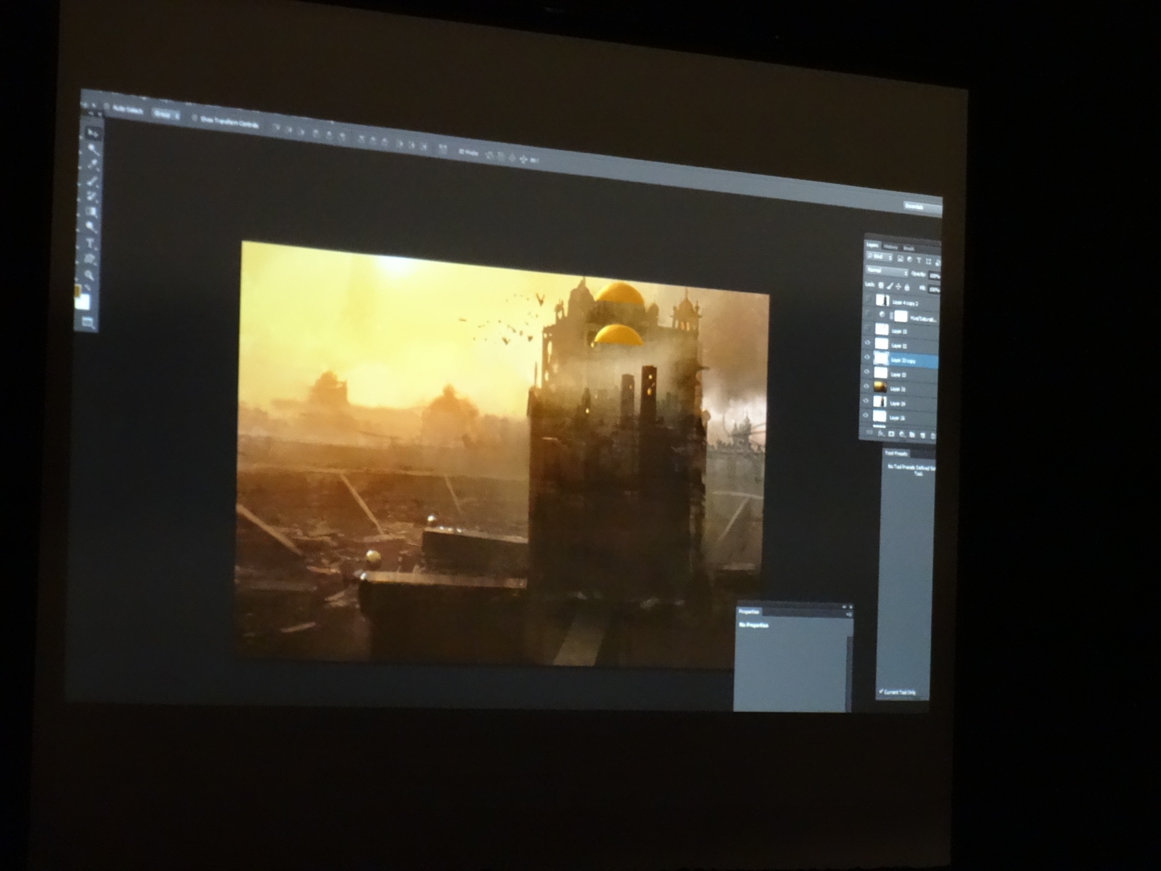The width and height of the screenshot is (1161, 871).
Task: Enable Show Transform Controls checkbox
Action: click(195, 117)
